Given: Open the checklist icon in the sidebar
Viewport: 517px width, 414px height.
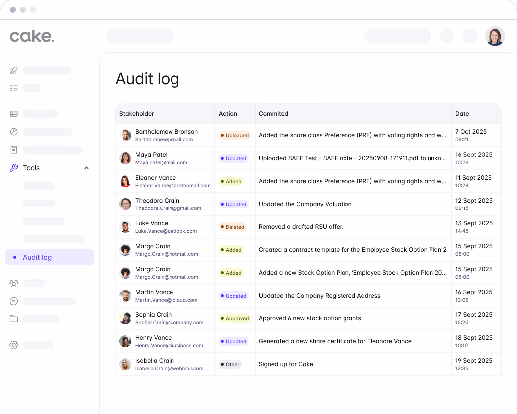Looking at the screenshot, I should 14,88.
